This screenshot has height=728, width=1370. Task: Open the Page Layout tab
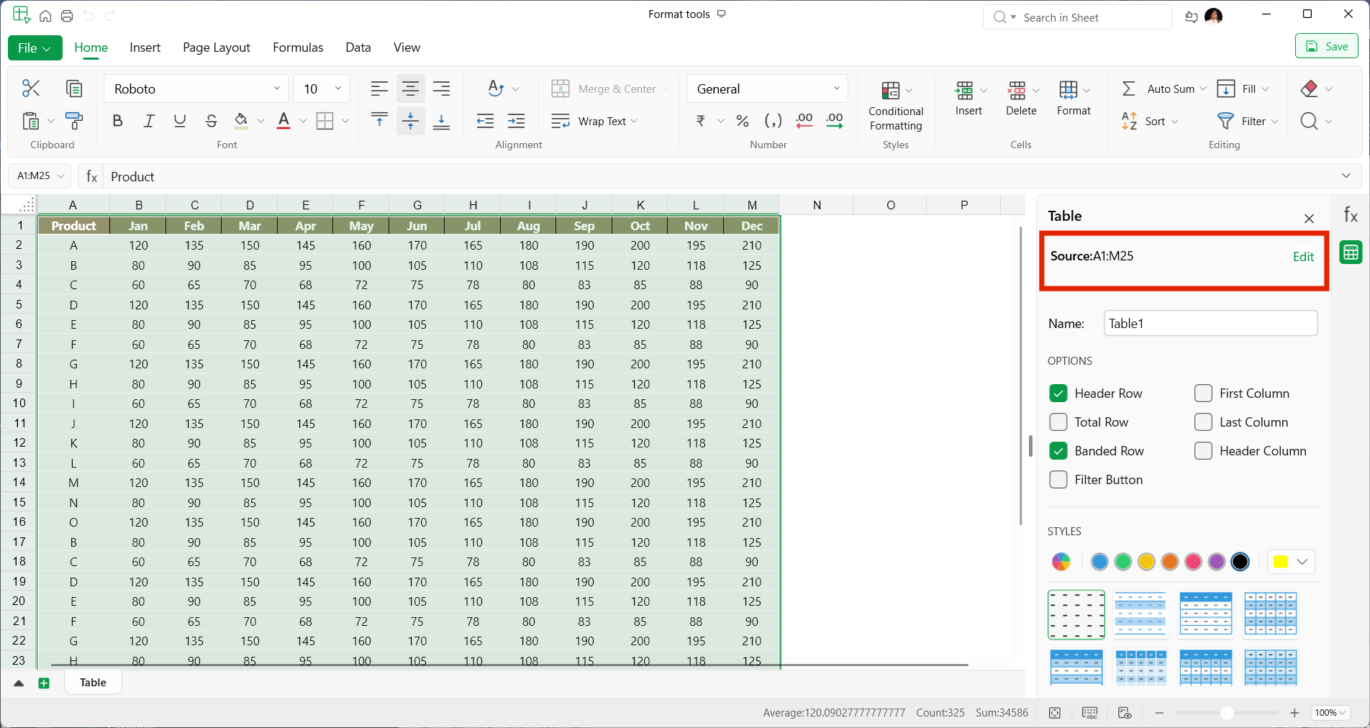[216, 47]
